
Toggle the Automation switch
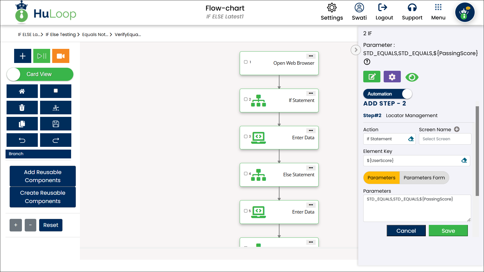[387, 94]
